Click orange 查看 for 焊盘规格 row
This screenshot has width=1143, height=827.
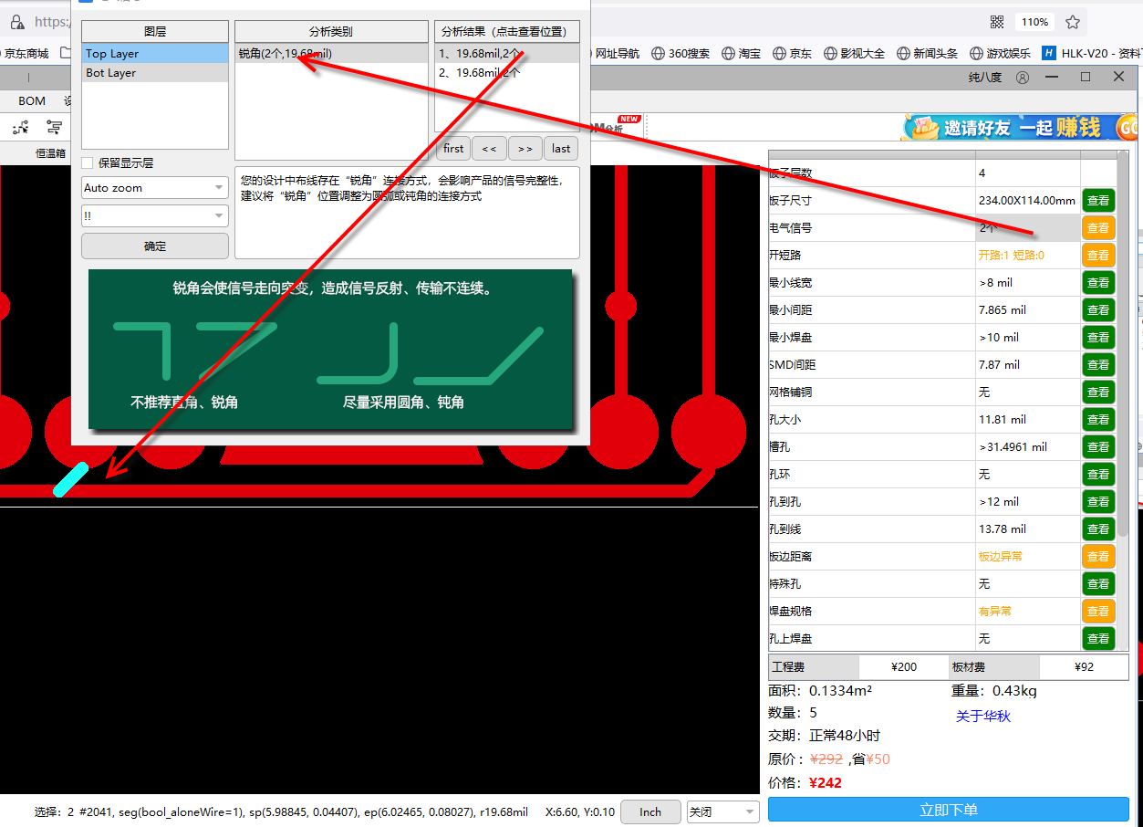pos(1098,612)
